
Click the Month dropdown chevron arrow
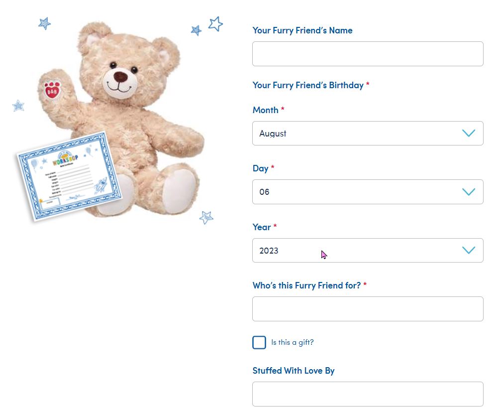(x=469, y=133)
